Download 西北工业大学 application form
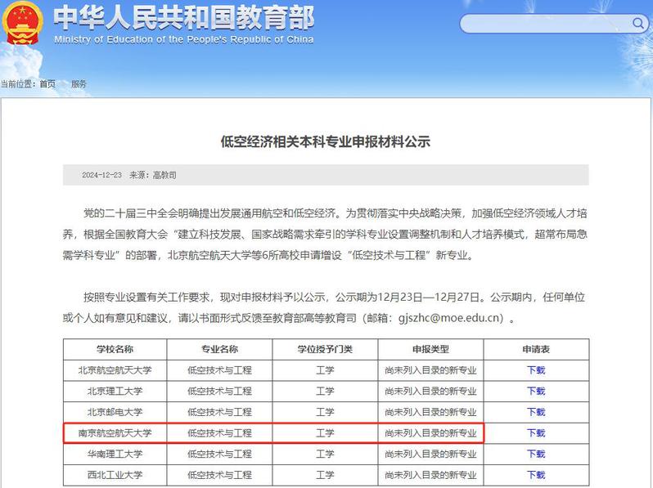 point(535,475)
